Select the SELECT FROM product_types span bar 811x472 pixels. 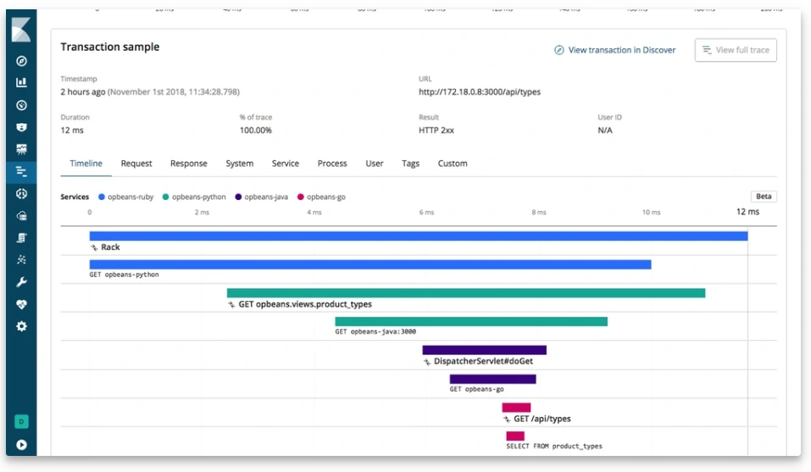tap(515, 436)
